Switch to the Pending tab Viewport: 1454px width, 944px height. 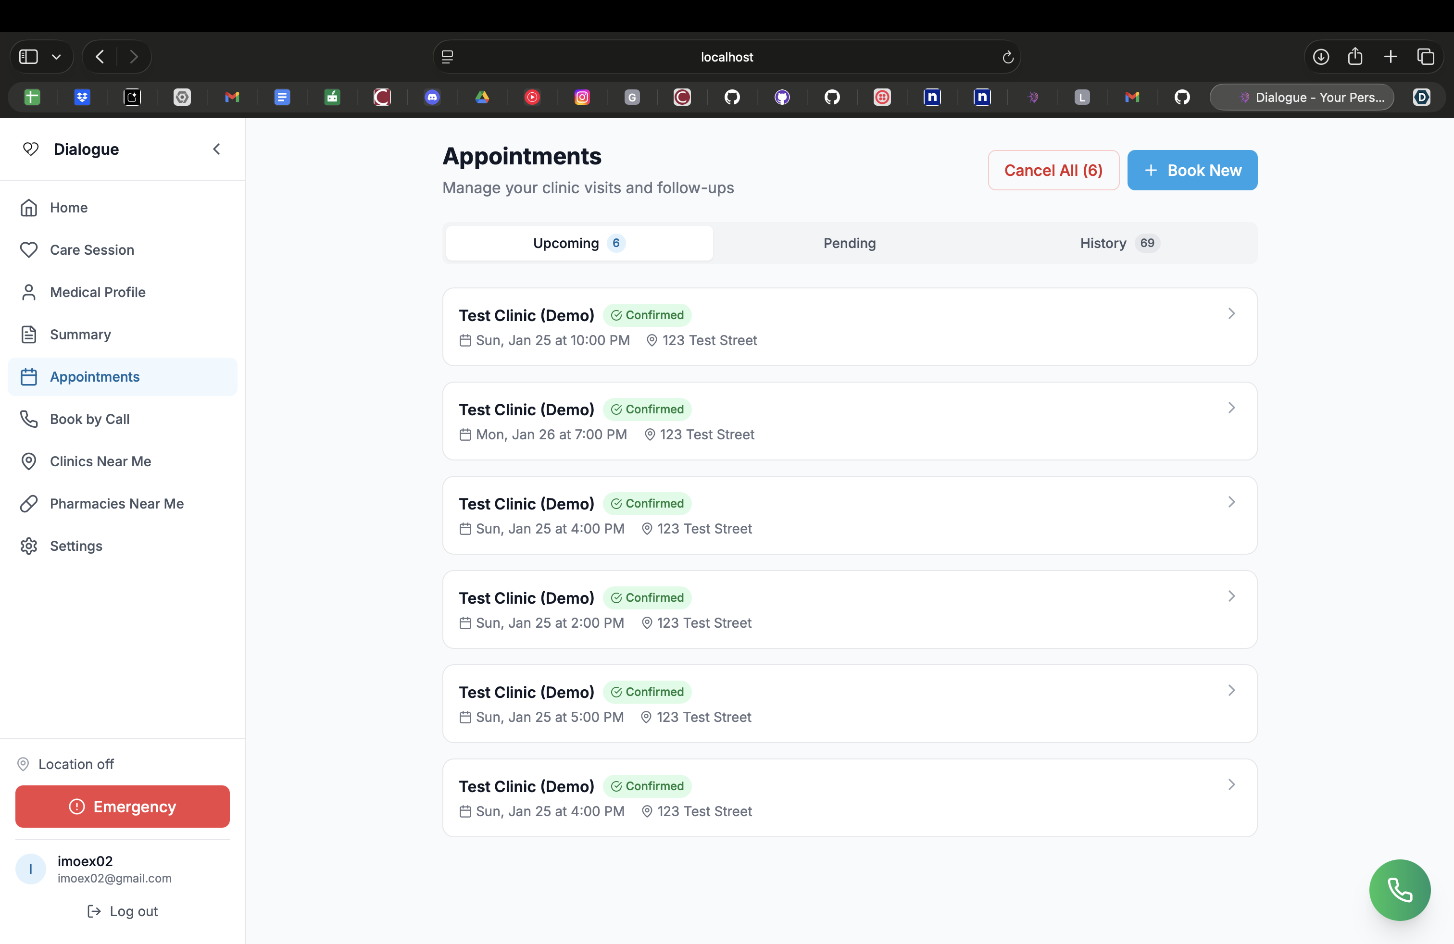(849, 243)
